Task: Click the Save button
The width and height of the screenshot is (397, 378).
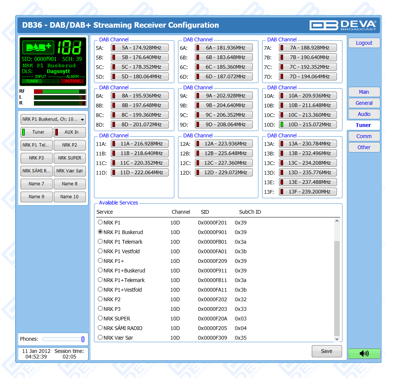Action: 327,351
